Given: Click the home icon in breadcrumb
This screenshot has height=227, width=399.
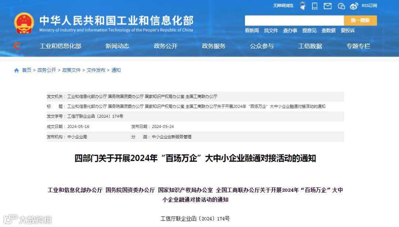Looking at the screenshot, I should tap(17, 70).
